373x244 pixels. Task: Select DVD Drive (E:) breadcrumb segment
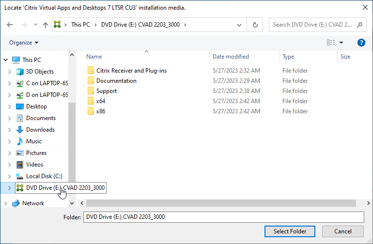140,25
